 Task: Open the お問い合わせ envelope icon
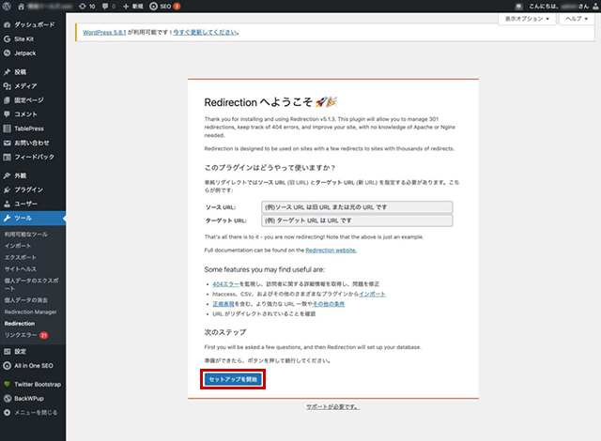click(7, 143)
